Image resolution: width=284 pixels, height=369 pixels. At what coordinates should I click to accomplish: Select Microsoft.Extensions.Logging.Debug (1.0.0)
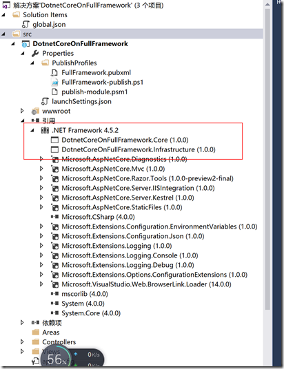click(x=128, y=265)
